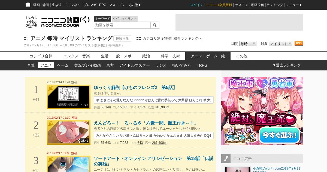Click the grid icon before the category ranking link
Screen dimensions: 327x172
pos(139,38)
